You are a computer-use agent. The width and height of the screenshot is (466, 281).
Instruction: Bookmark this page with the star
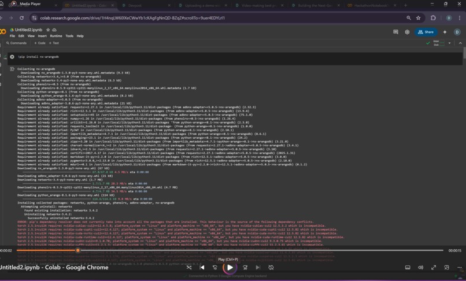(418, 18)
